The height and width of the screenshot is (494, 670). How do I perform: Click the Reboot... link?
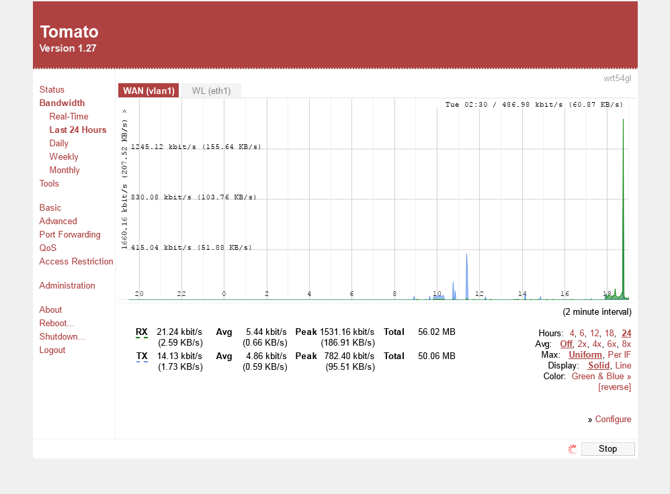[57, 324]
